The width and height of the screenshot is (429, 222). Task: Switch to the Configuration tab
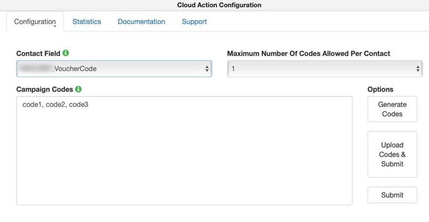[x=35, y=22]
